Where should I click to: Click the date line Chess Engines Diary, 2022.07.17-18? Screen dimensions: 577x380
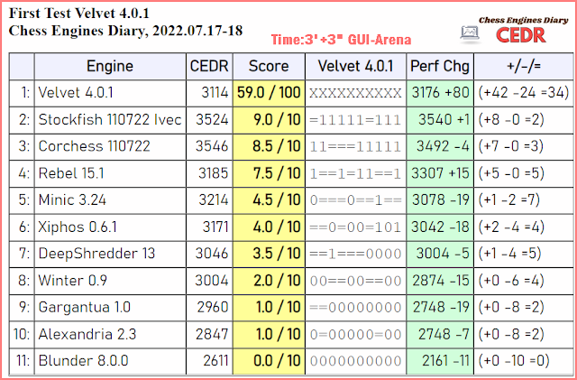coord(125,31)
